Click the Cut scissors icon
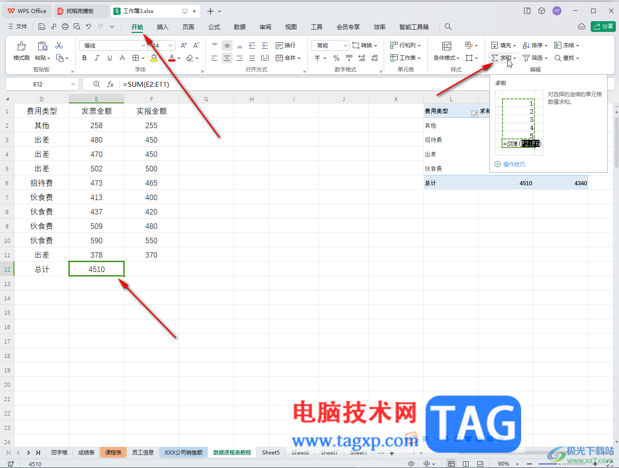Image resolution: width=619 pixels, height=468 pixels. click(59, 45)
